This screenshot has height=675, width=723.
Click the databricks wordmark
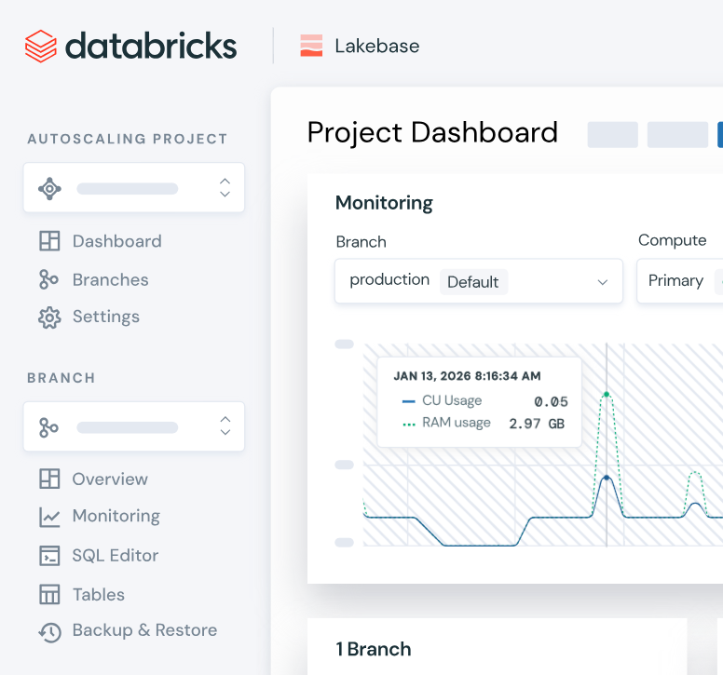(151, 46)
